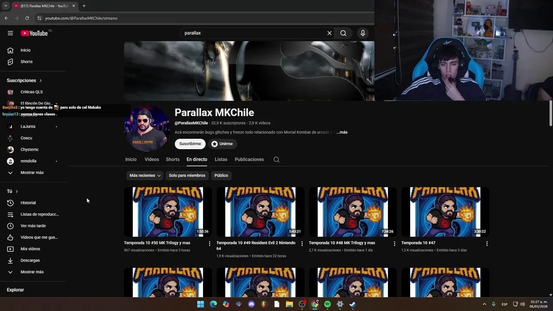Switch to the Listas tab

221,159
